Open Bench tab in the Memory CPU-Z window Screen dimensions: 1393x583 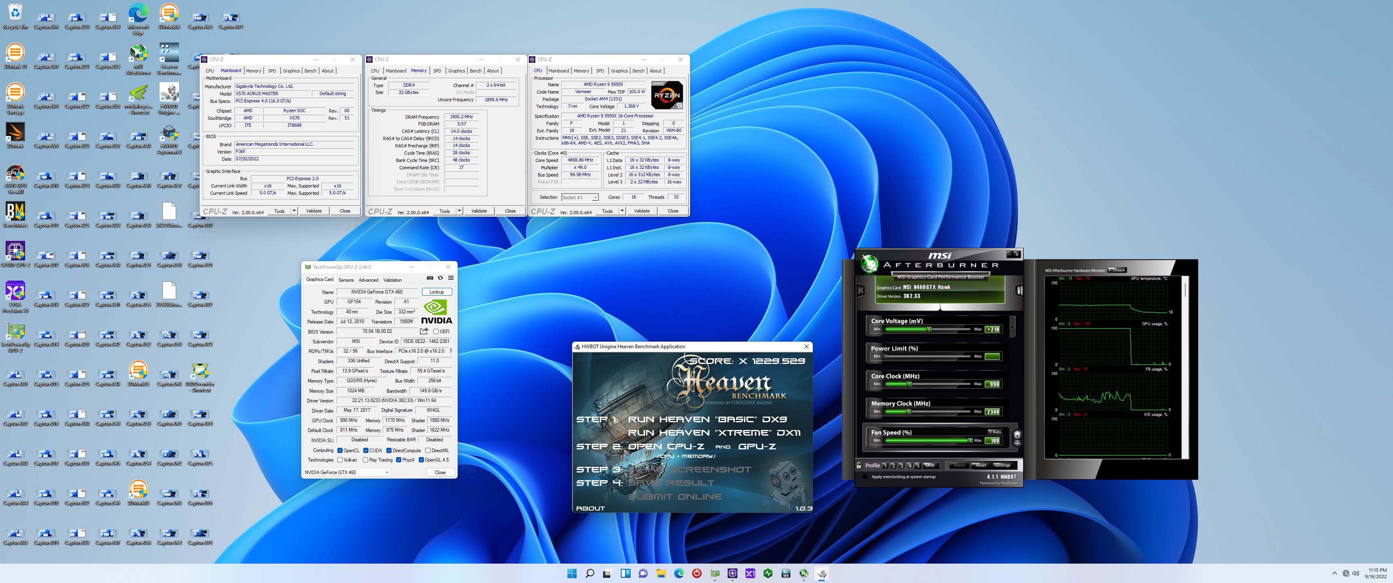pos(475,71)
